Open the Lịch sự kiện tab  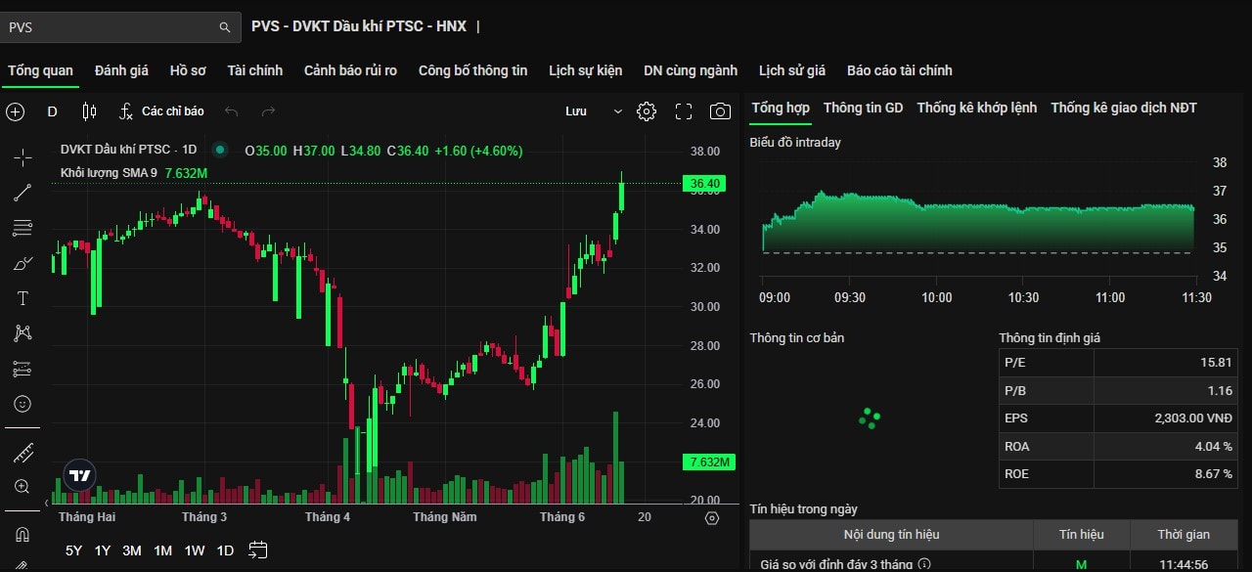[x=585, y=70]
